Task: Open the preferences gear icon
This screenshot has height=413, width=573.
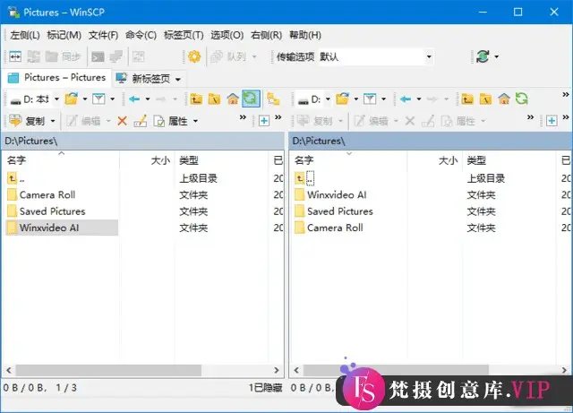Action: 194,56
